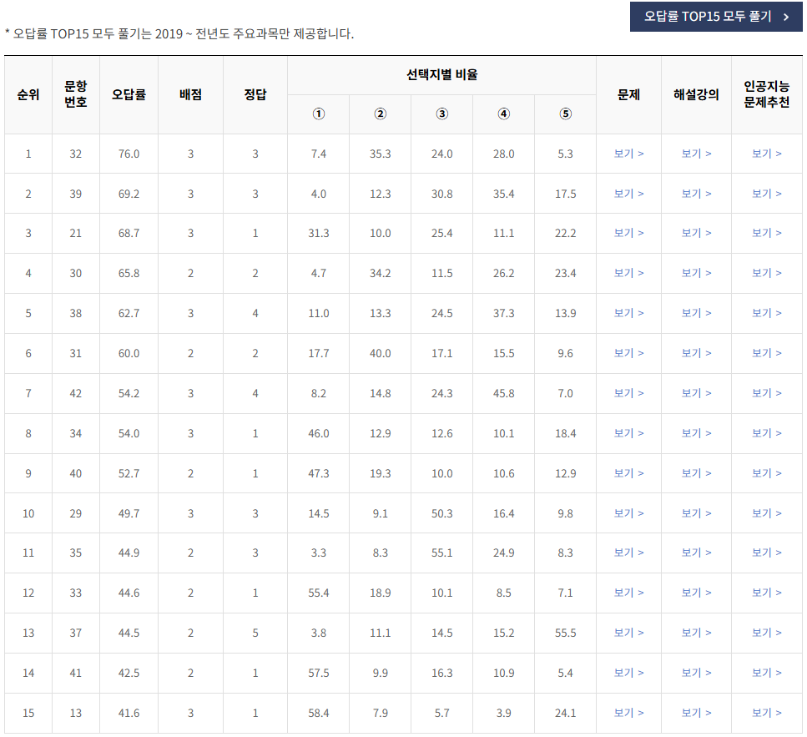Open 해설강의 for question 40
807x737 pixels.
pyautogui.click(x=696, y=473)
